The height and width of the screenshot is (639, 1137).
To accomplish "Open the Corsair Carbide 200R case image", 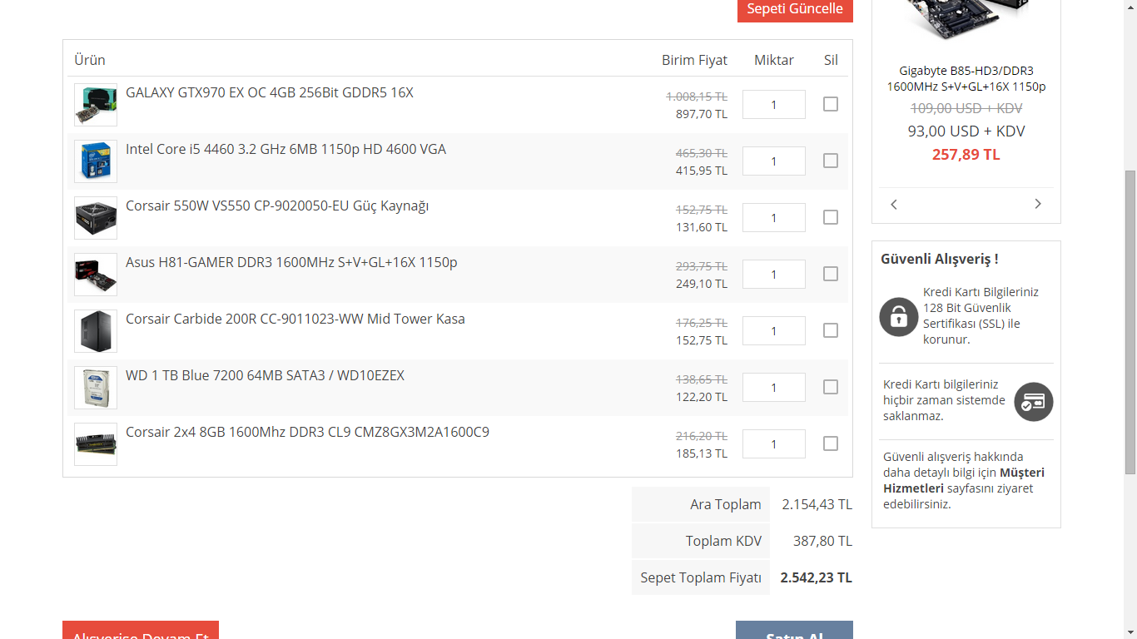I will click(96, 331).
